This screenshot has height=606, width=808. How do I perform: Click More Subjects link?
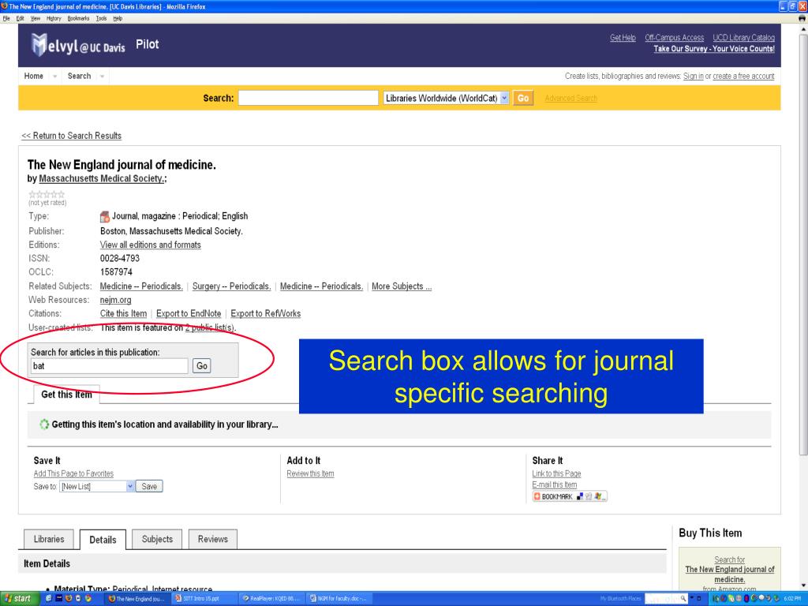tap(402, 286)
